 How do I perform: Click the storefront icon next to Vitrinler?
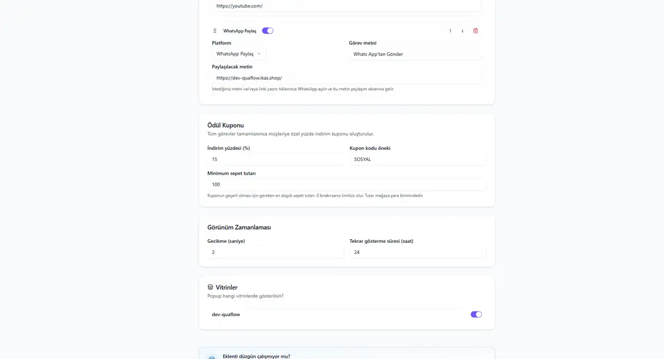(x=210, y=287)
